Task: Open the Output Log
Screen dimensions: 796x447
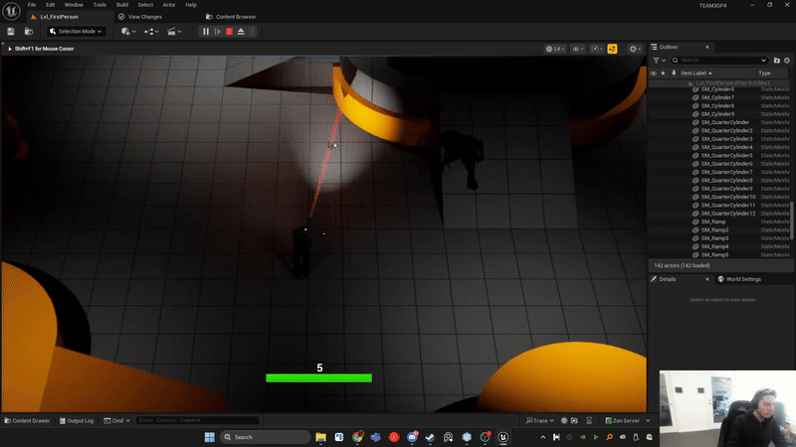Action: point(77,421)
